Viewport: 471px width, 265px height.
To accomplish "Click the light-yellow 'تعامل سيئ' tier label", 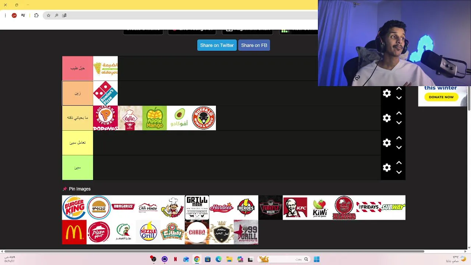I will [x=78, y=143].
